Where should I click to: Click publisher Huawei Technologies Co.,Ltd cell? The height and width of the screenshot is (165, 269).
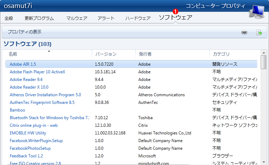click(x=165, y=133)
